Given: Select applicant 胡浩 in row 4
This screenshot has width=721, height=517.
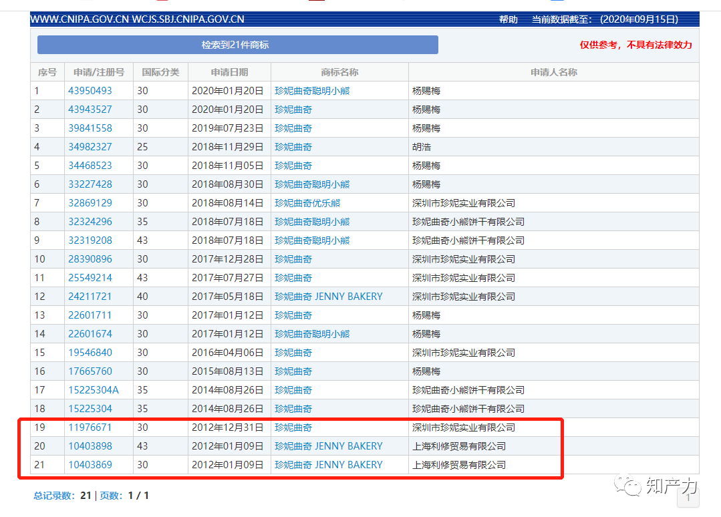Looking at the screenshot, I should click(x=422, y=147).
